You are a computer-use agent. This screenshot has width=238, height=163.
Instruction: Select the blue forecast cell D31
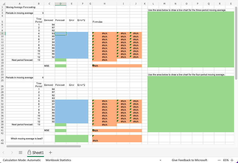(60, 101)
